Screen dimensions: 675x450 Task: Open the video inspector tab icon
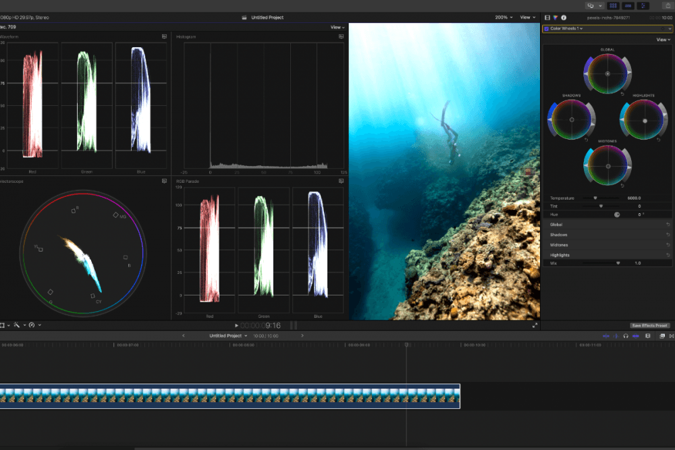(x=547, y=18)
